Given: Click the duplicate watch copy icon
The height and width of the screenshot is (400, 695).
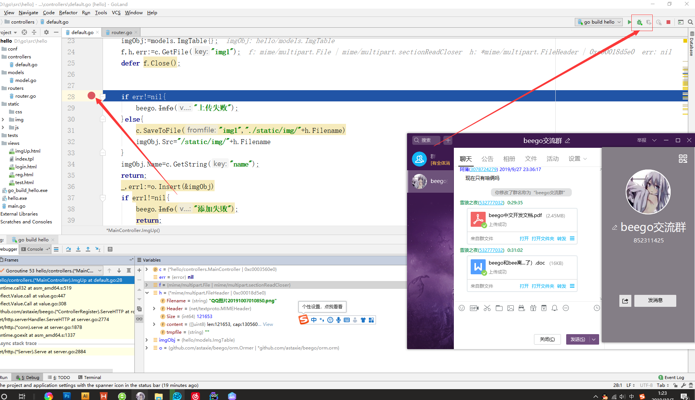Looking at the screenshot, I should click(x=139, y=309).
